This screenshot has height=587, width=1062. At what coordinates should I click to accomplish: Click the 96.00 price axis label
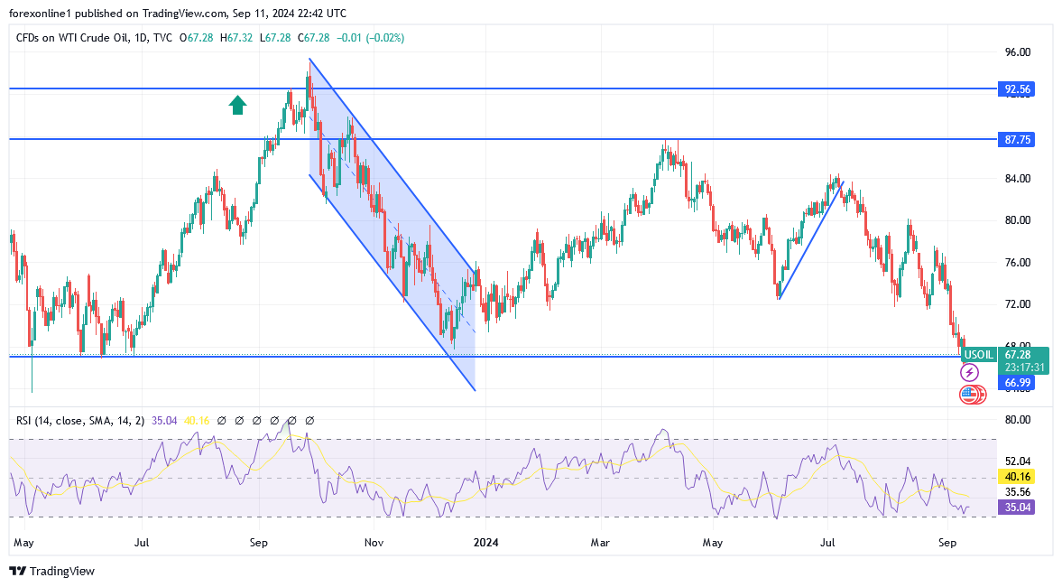point(1017,52)
